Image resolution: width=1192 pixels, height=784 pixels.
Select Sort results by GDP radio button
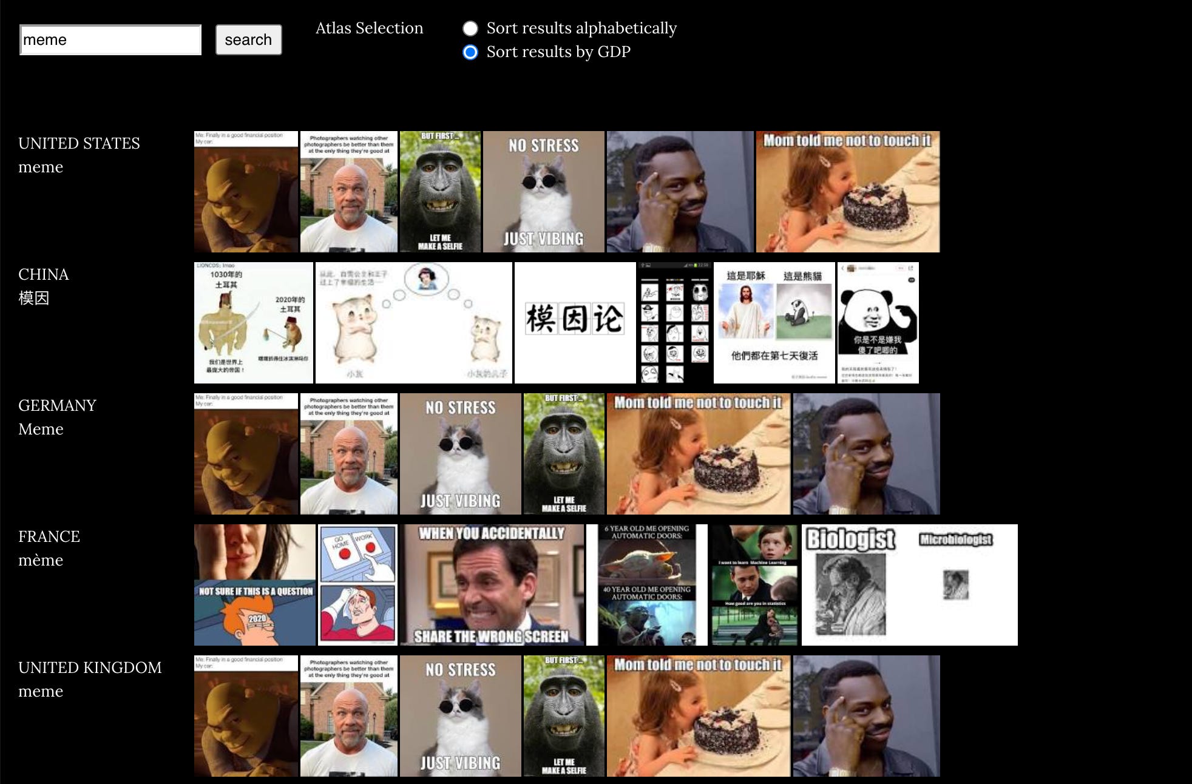pos(470,52)
